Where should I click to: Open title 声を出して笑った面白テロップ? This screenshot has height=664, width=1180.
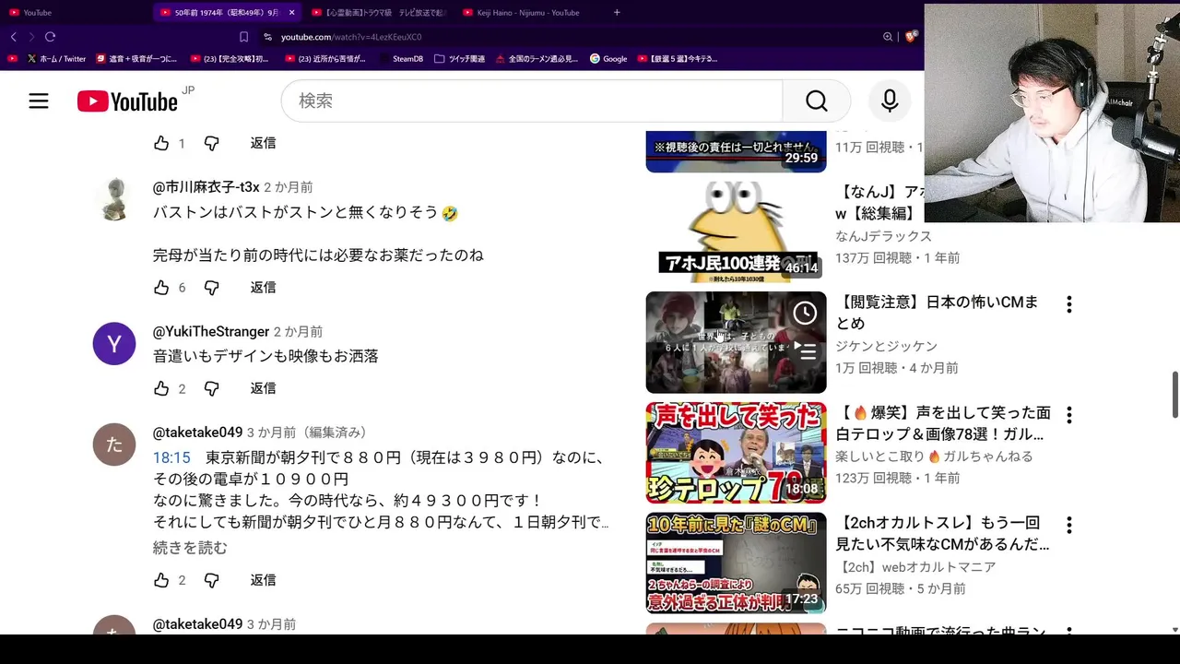[x=943, y=422]
